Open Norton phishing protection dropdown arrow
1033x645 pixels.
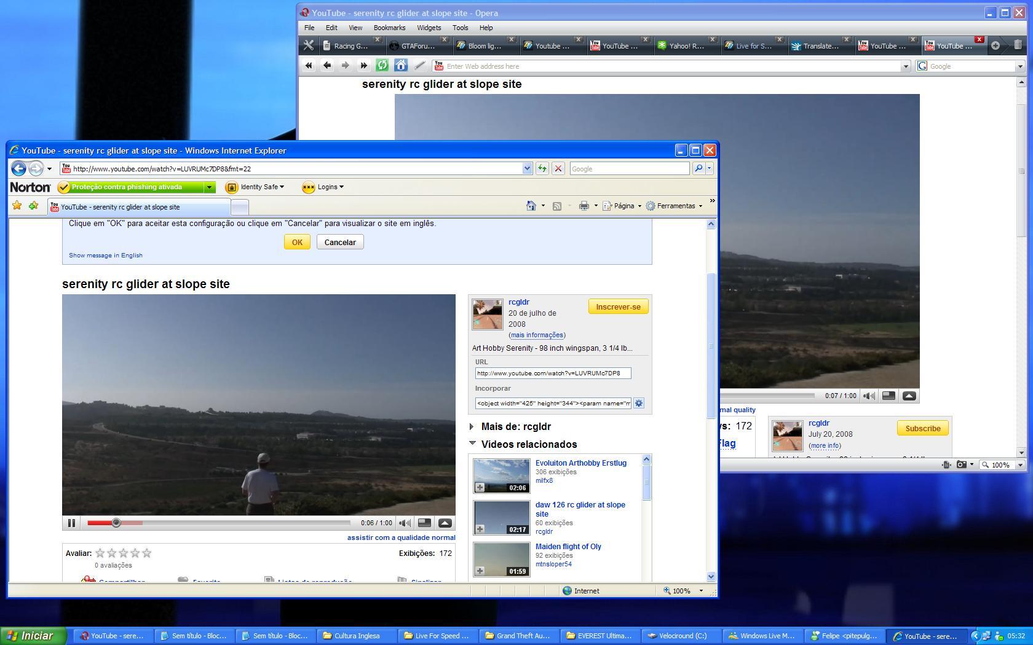click(x=209, y=187)
